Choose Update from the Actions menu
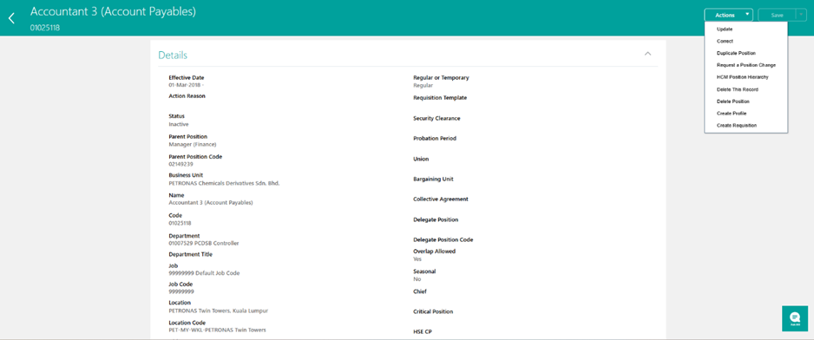Viewport: 814px width, 340px height. [x=725, y=29]
